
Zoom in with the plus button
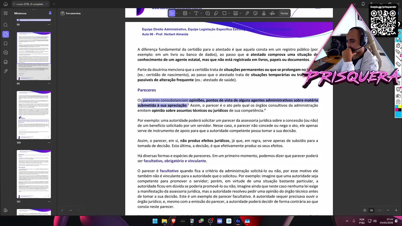click(x=396, y=210)
